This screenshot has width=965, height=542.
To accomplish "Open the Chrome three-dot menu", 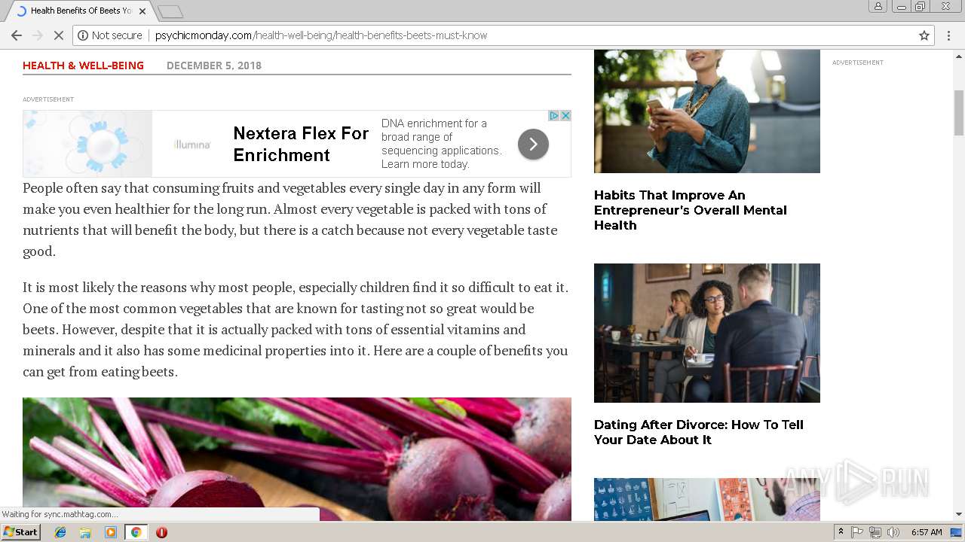I will 948,35.
